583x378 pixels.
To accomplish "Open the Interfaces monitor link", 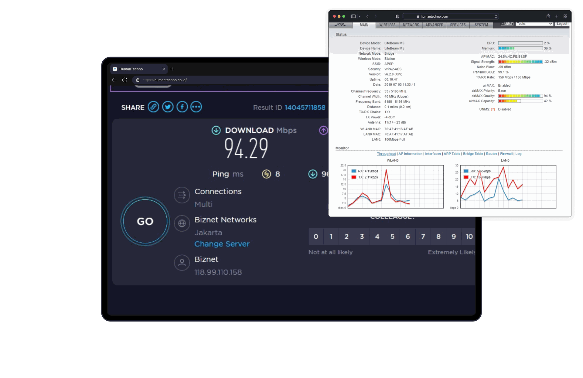I will 433,154.
